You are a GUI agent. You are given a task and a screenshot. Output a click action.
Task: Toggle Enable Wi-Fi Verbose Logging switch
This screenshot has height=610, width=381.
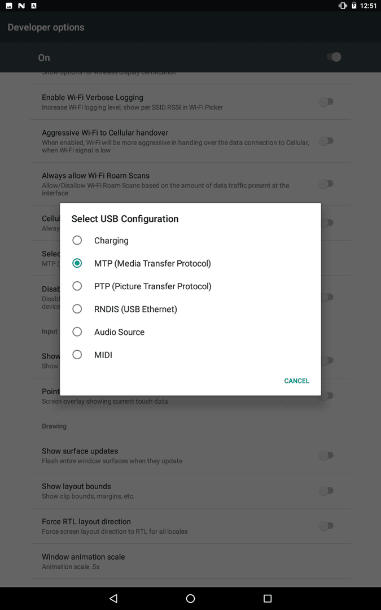(326, 102)
